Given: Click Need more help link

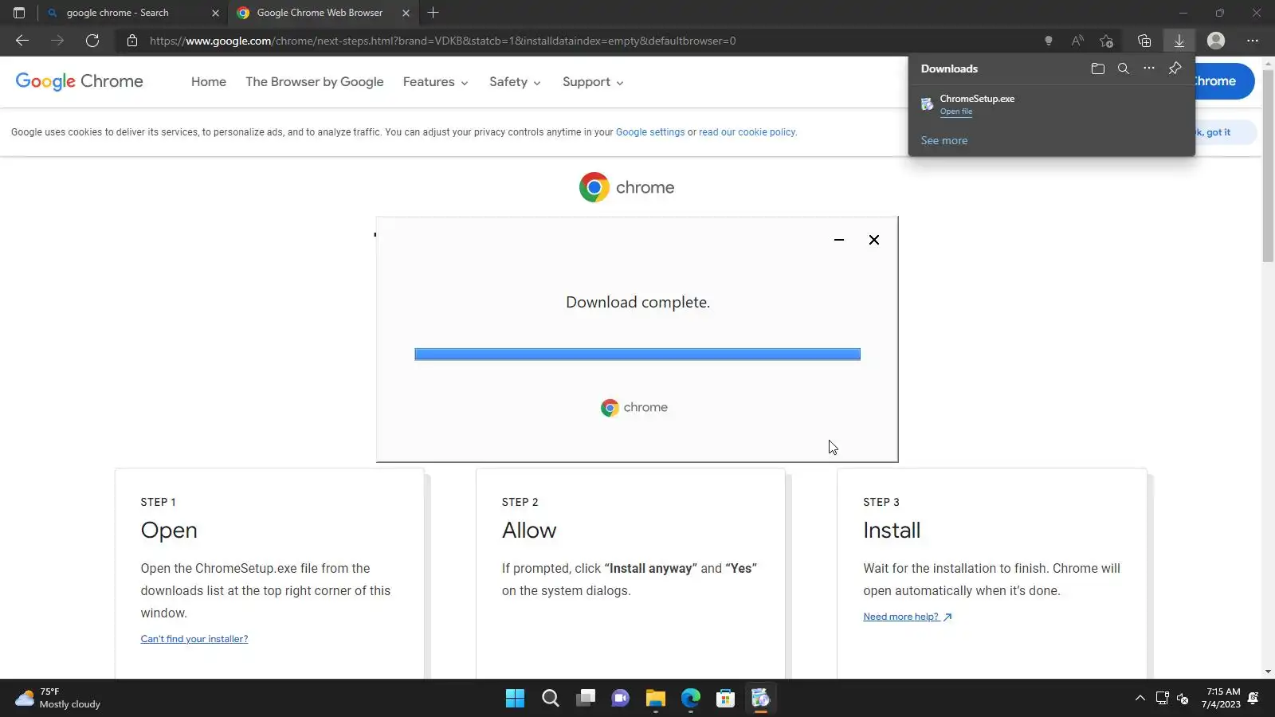Looking at the screenshot, I should pyautogui.click(x=908, y=617).
